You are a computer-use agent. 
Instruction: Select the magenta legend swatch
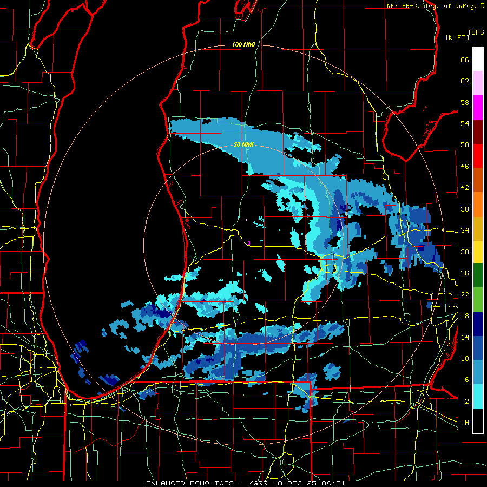(478, 108)
